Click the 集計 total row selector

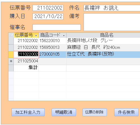(x=11, y=68)
